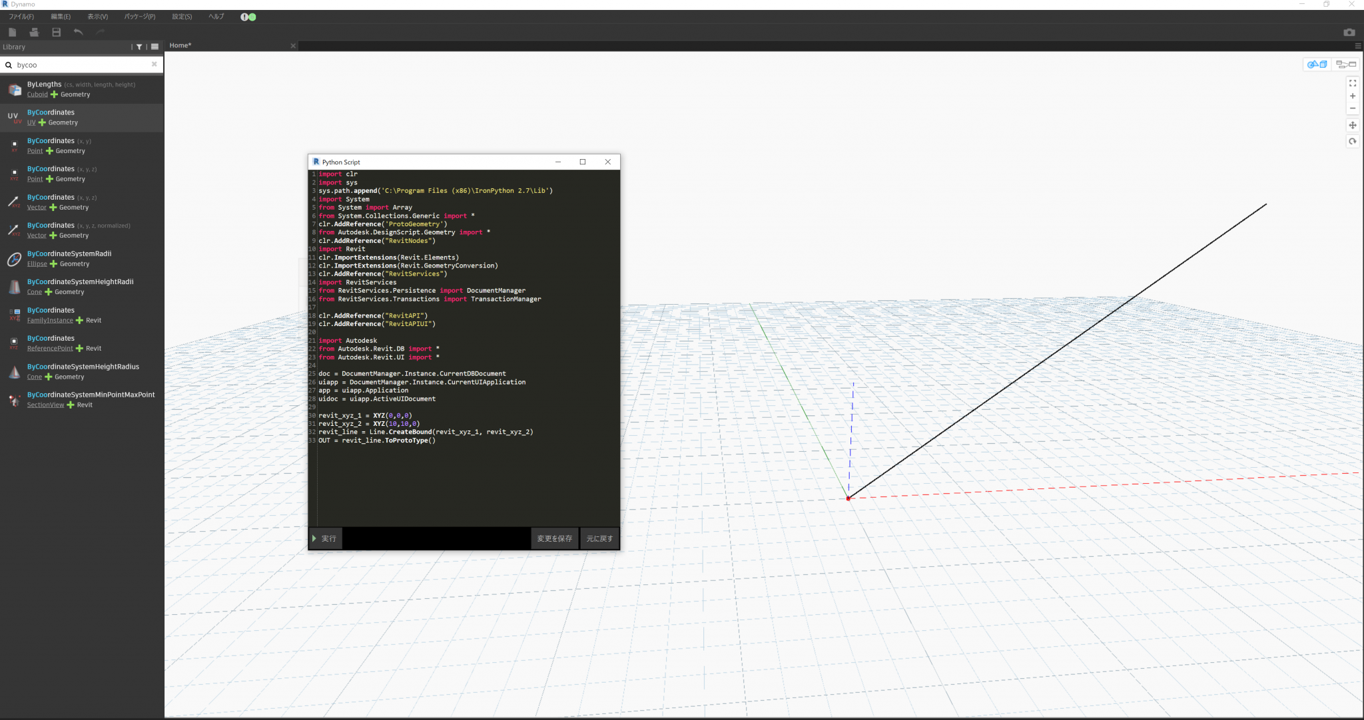Screen dimensions: 1364x720
Task: Click the Open file folder icon
Action: 35,32
